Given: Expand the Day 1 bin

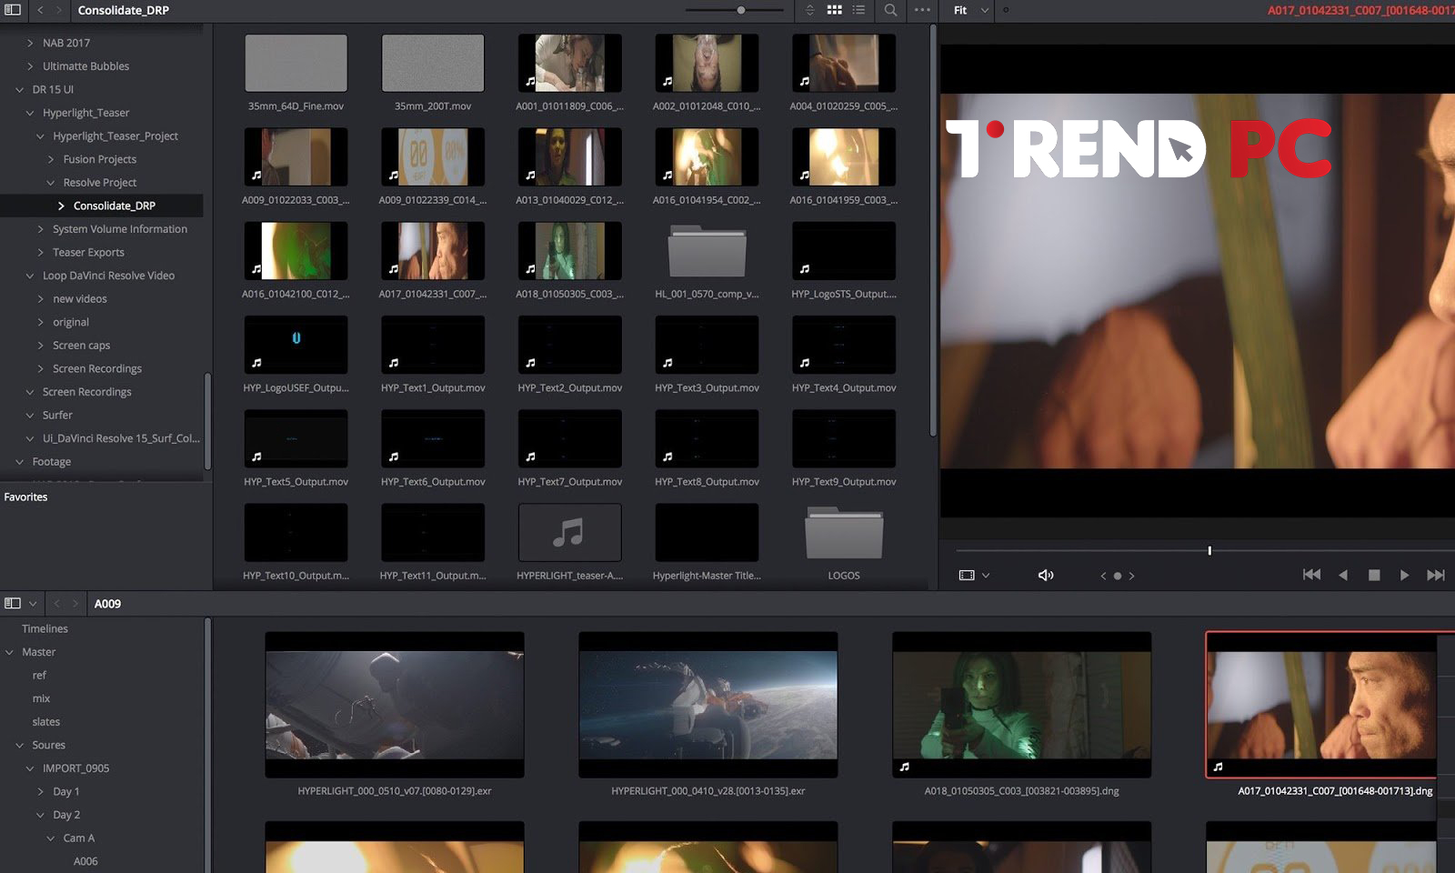Looking at the screenshot, I should 40,792.
